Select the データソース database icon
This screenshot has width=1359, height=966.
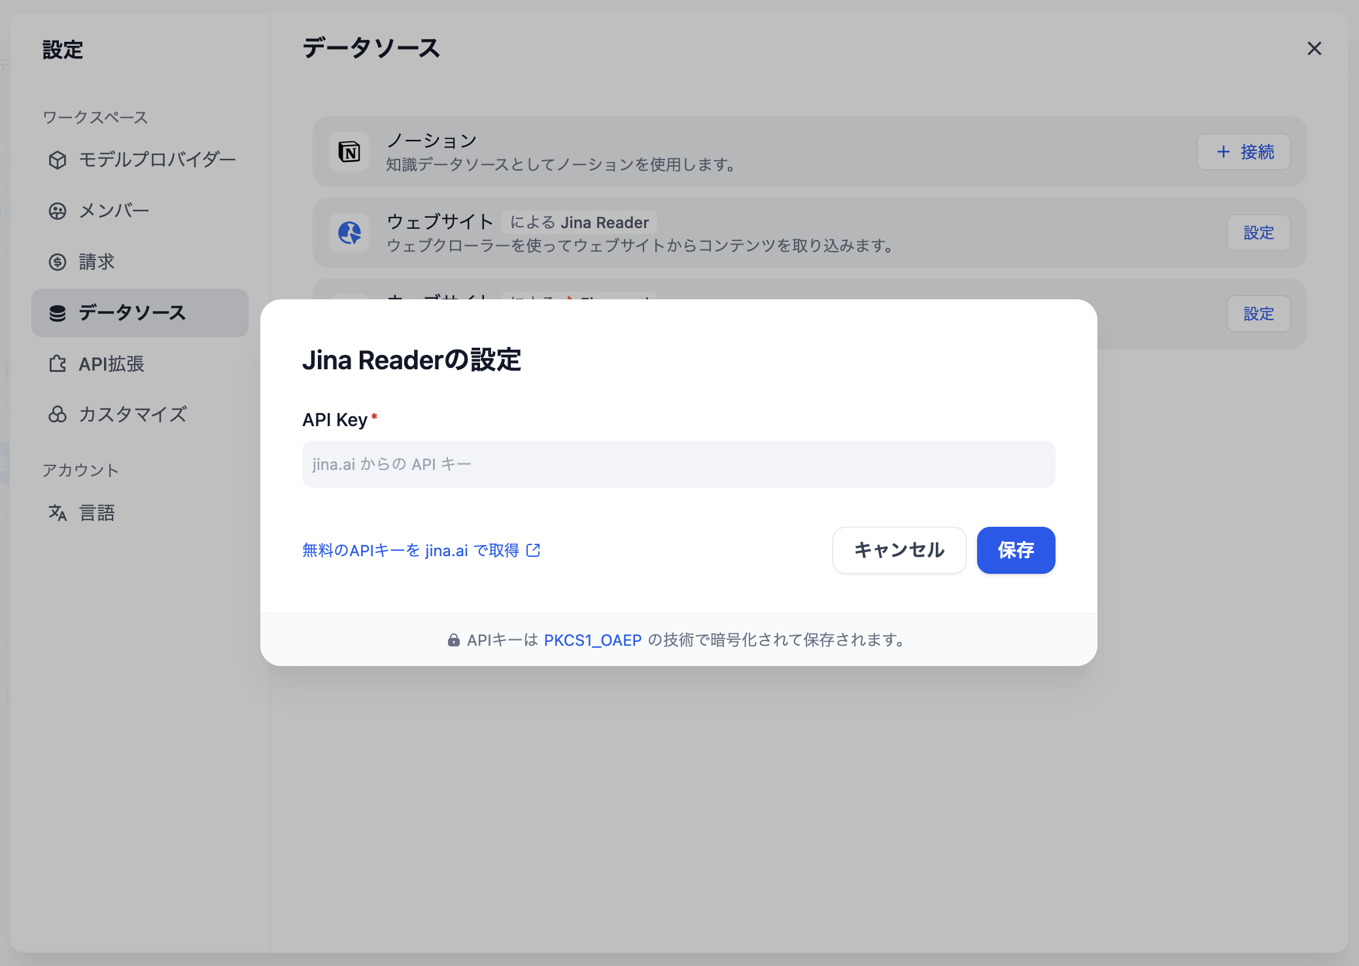pyautogui.click(x=58, y=313)
